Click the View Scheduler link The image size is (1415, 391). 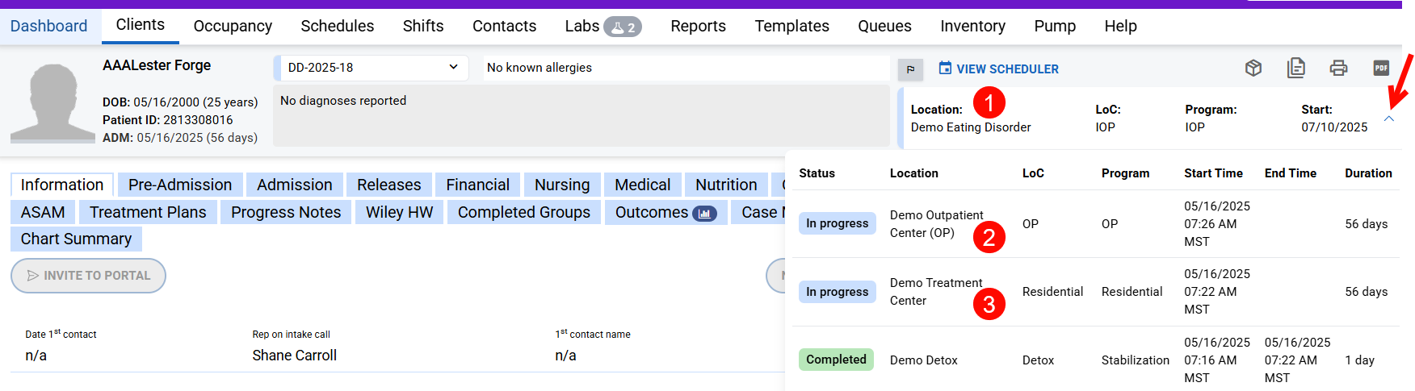pos(999,69)
